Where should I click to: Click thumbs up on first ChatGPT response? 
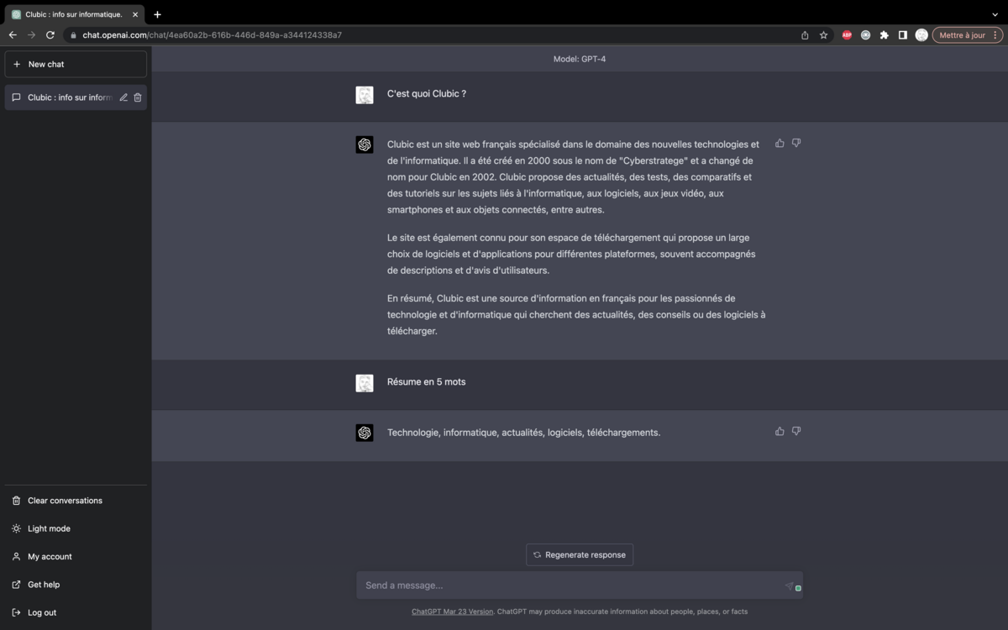tap(780, 144)
